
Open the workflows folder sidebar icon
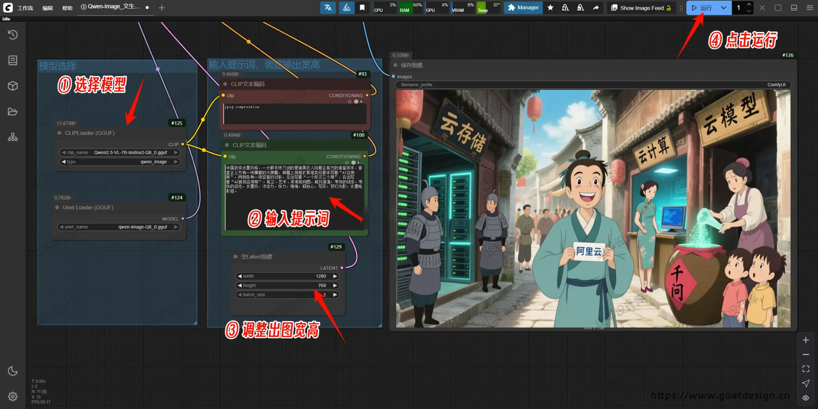click(13, 112)
